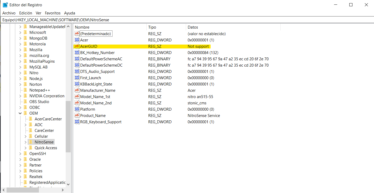Image resolution: width=374 pixels, height=193 pixels.
Task: Click the icon beside DTS_Audio_Support
Action: pos(77,71)
